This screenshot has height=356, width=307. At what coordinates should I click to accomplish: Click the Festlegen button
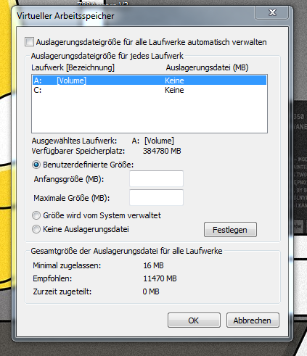pyautogui.click(x=230, y=230)
